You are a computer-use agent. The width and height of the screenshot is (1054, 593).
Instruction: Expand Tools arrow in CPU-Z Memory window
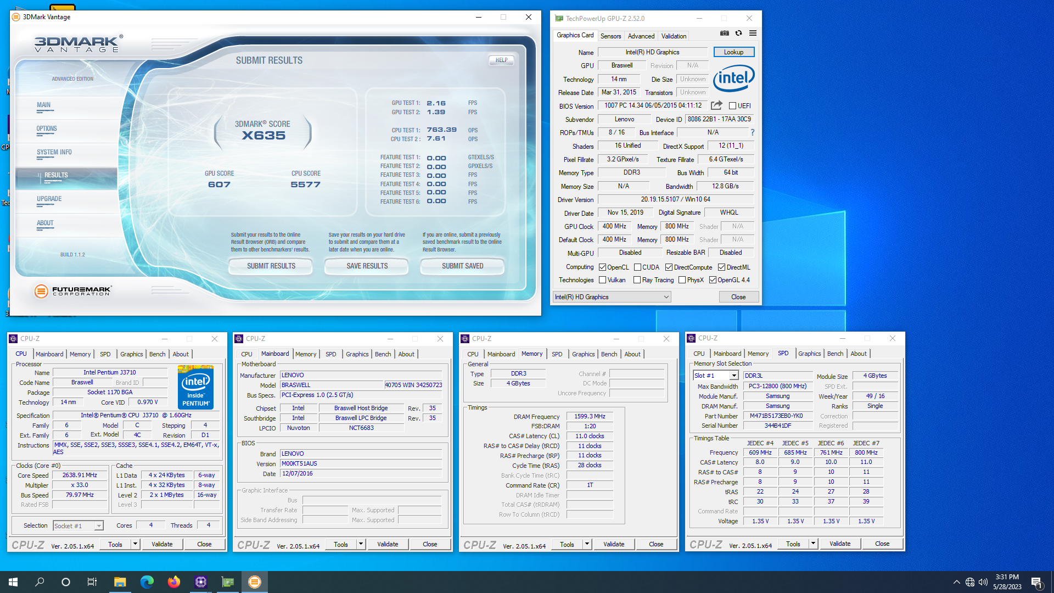tap(587, 544)
